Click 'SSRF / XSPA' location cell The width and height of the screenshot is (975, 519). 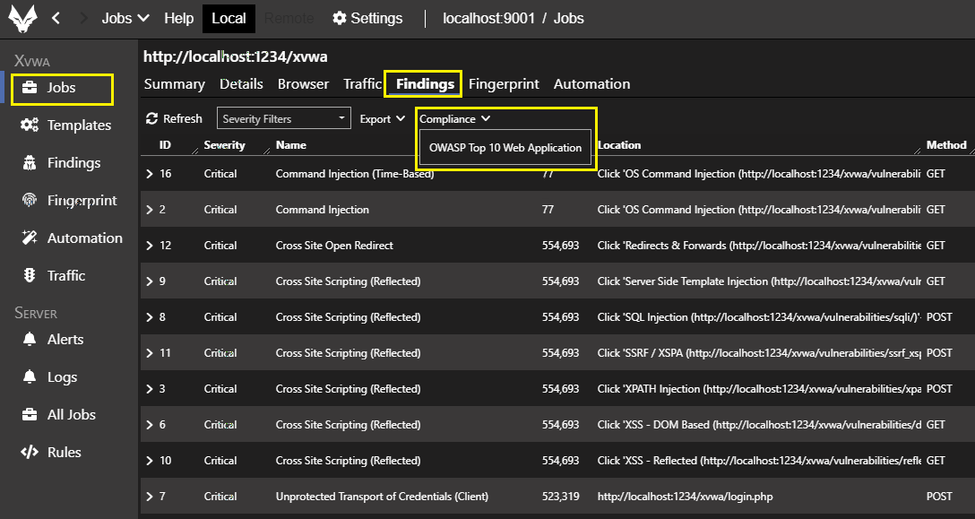759,353
